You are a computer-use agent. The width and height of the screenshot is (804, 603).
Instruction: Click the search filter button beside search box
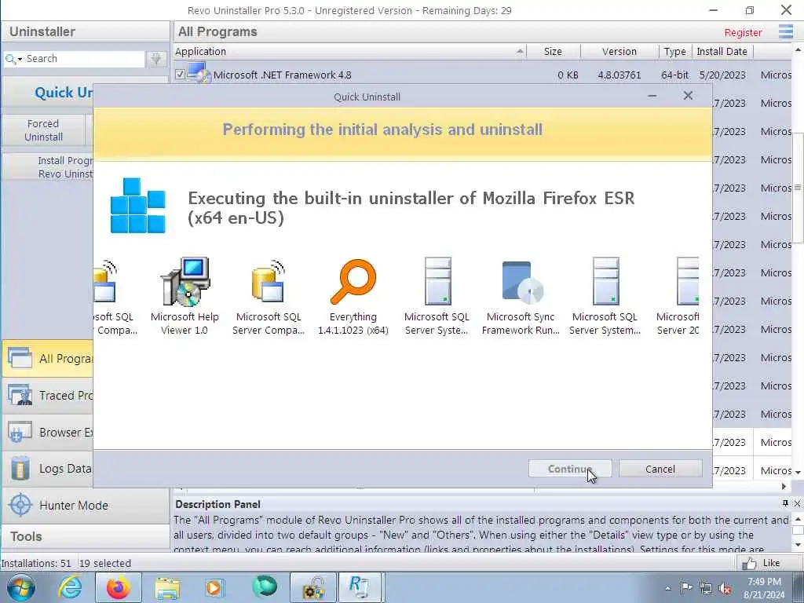coord(156,59)
